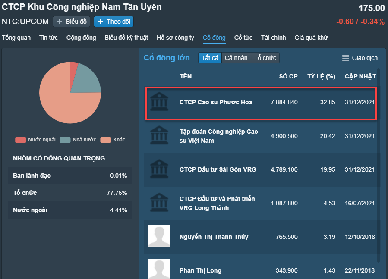
Task: Open the Tổng quan tab
Action: [16, 38]
